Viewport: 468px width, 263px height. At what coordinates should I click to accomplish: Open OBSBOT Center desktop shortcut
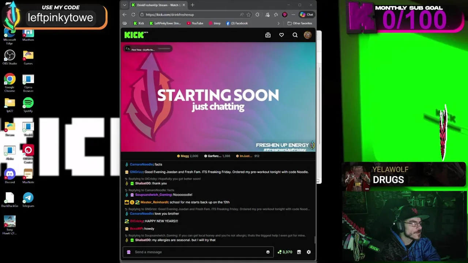click(x=28, y=154)
